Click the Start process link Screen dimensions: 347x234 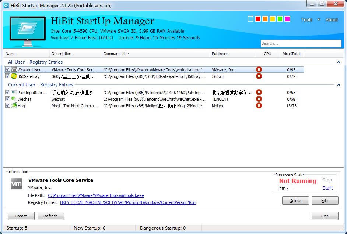(x=327, y=188)
